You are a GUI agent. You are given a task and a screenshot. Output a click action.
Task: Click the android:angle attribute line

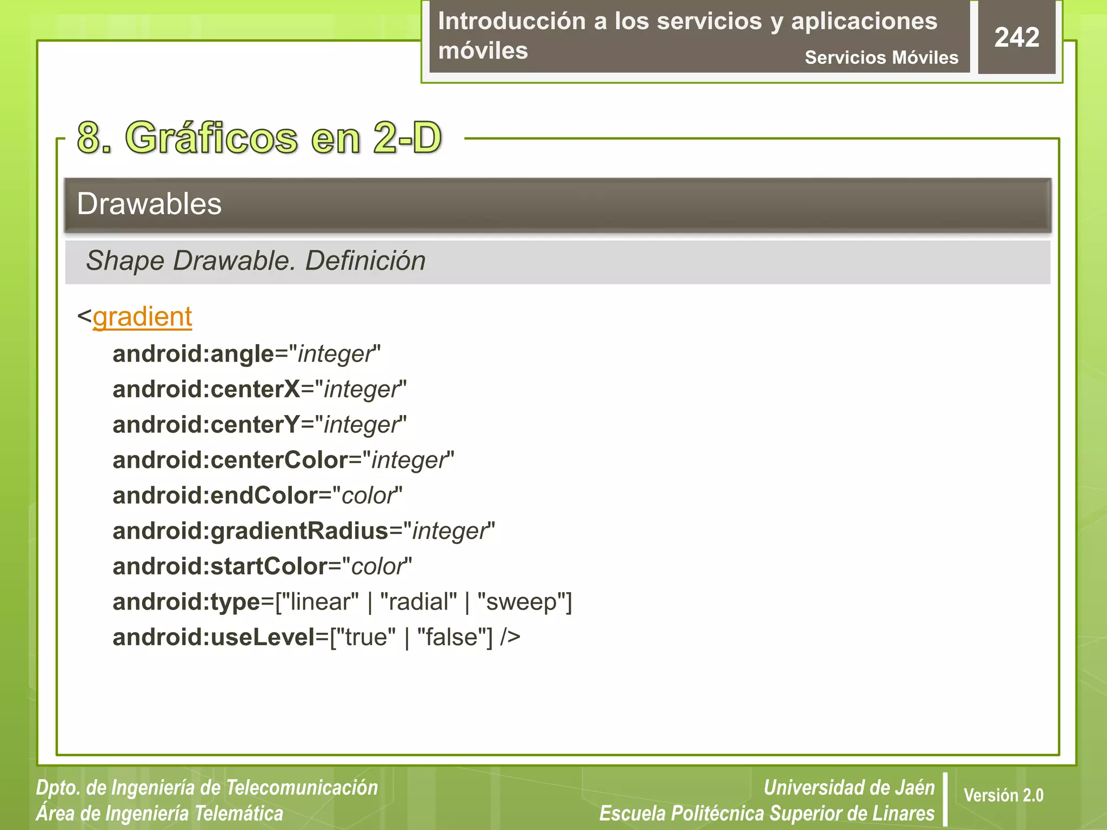click(x=246, y=354)
